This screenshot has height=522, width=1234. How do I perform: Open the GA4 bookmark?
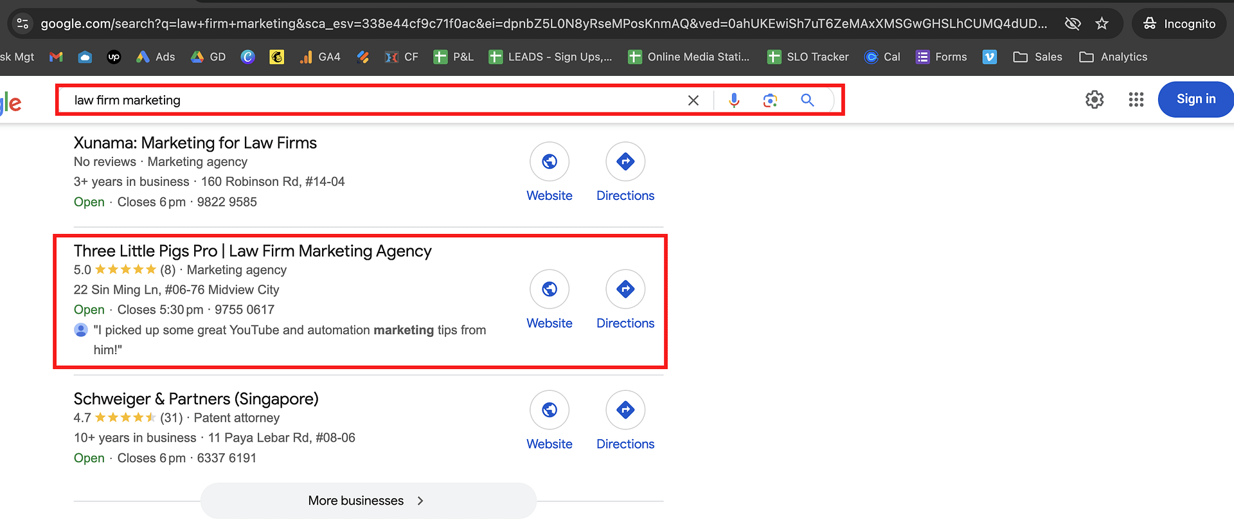[x=320, y=57]
